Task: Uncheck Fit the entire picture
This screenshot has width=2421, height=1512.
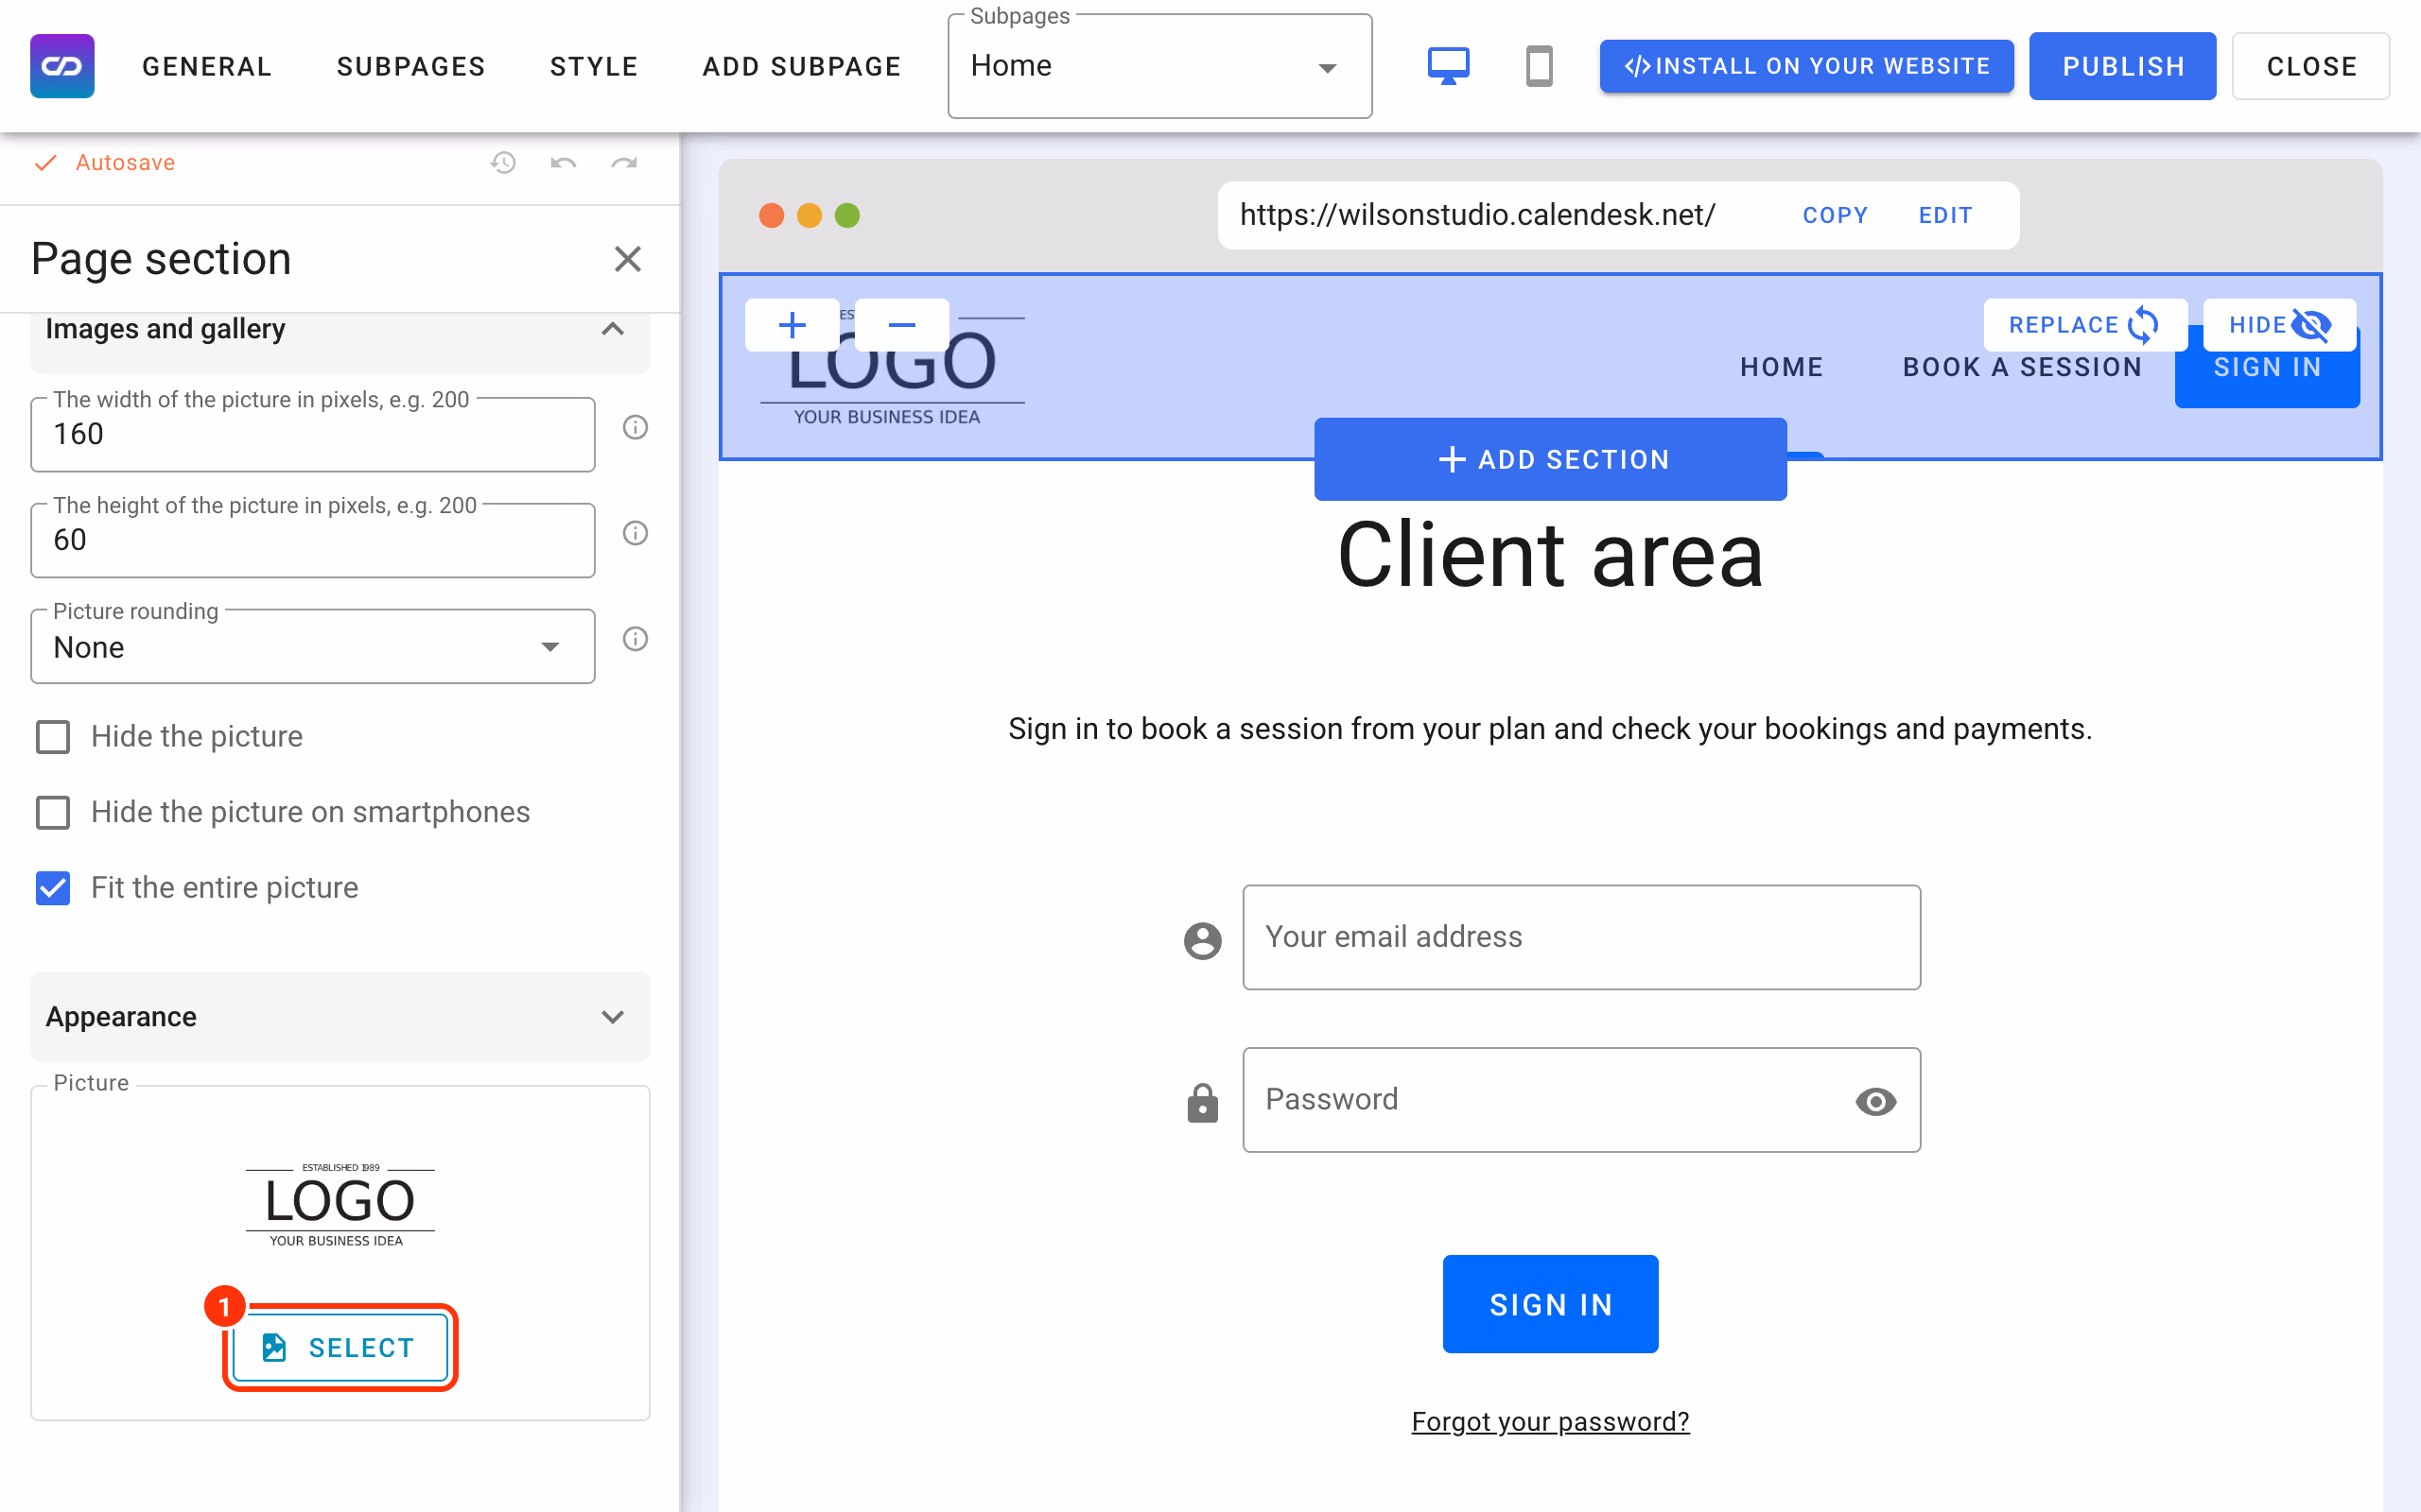Action: [x=53, y=888]
